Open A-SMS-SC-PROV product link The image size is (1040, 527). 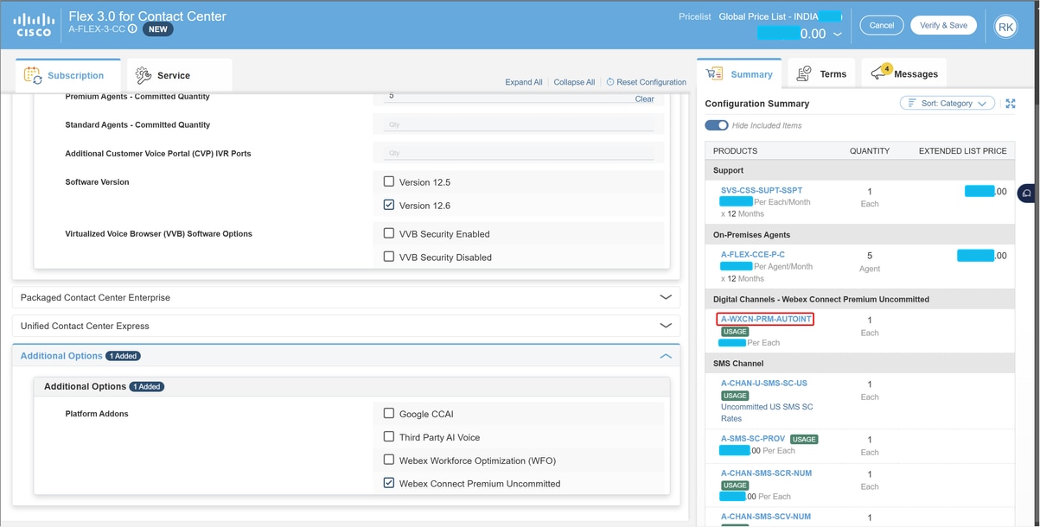(753, 438)
